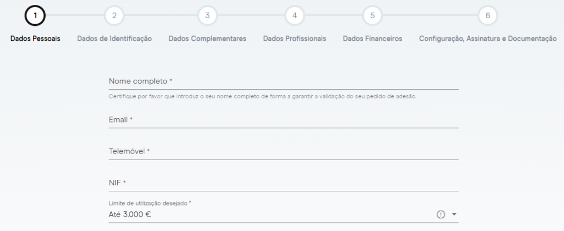Focus the Nome completo input field

[284, 81]
